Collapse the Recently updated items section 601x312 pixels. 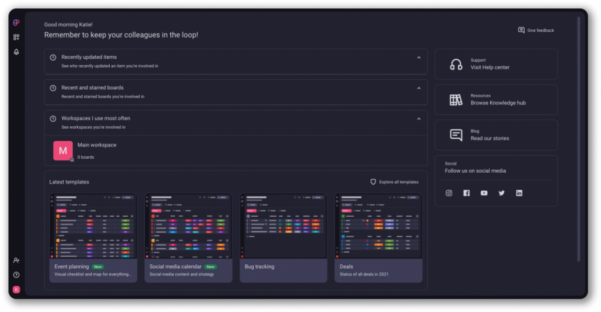418,58
